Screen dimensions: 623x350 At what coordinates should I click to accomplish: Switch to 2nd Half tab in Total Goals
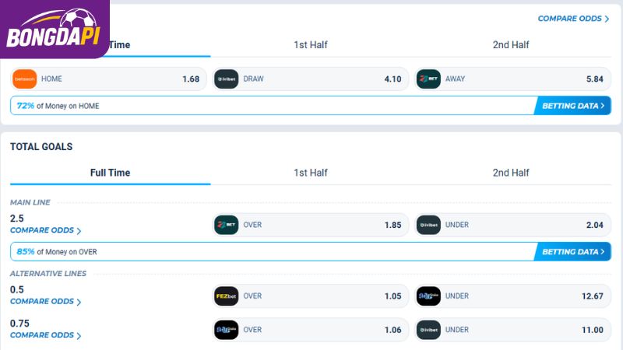click(511, 173)
